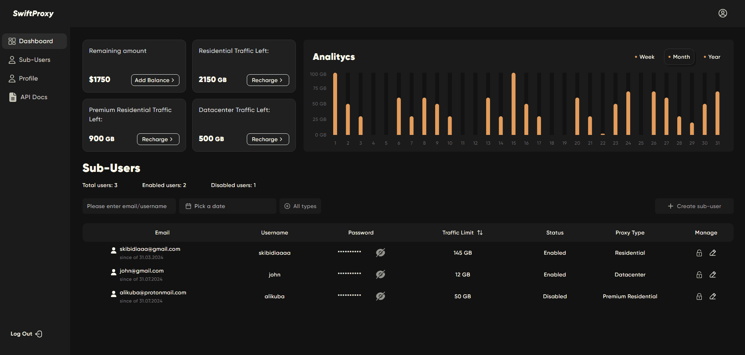Click the Email column header

162,233
